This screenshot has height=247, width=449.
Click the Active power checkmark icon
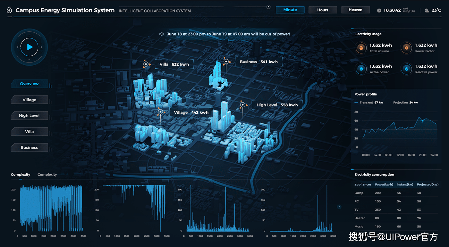coord(361,69)
